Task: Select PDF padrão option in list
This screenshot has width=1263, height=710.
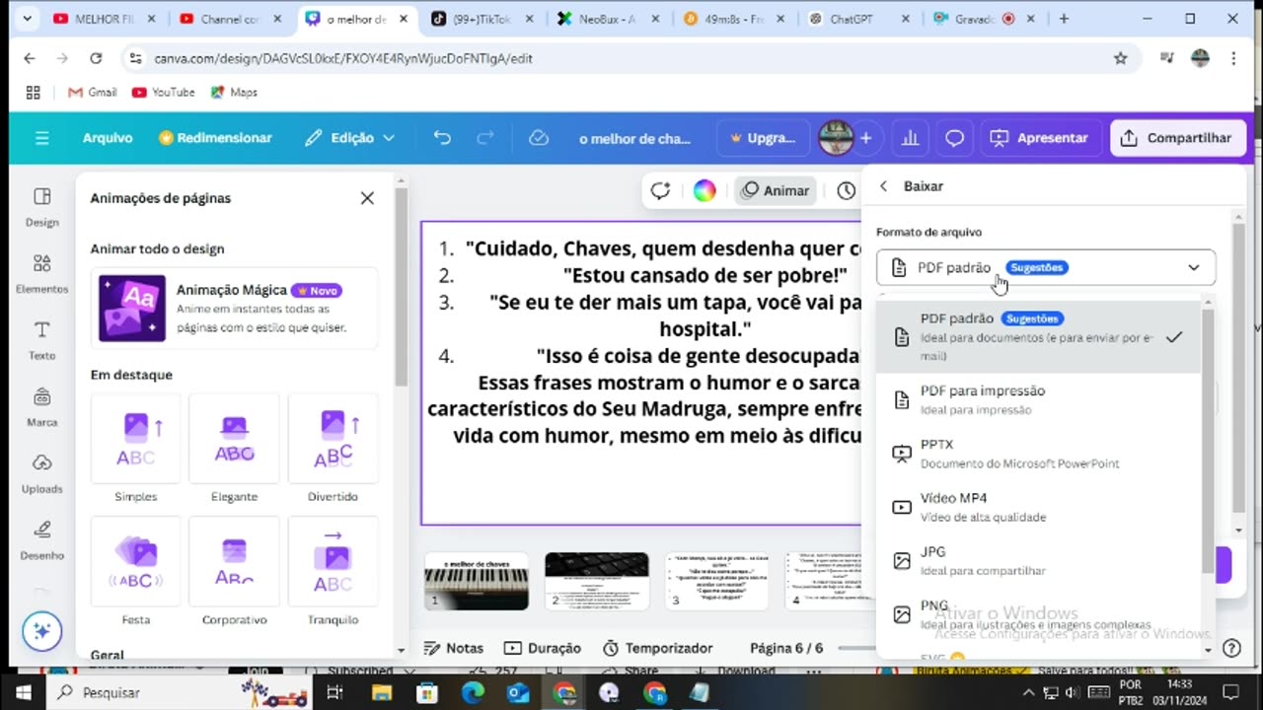Action: point(1038,336)
